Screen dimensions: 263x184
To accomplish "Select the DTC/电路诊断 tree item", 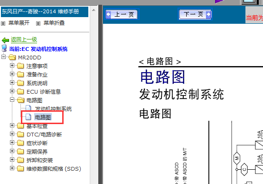I will [44, 135].
